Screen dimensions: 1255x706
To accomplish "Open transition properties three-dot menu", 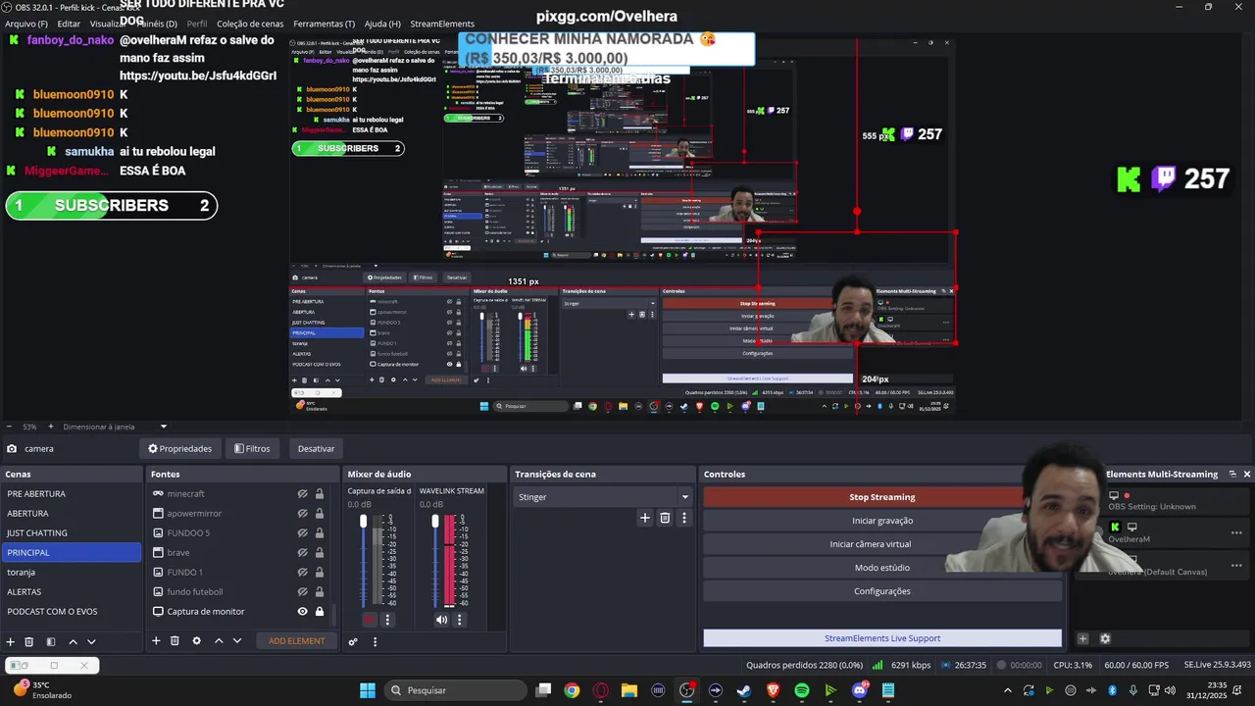I will [684, 518].
